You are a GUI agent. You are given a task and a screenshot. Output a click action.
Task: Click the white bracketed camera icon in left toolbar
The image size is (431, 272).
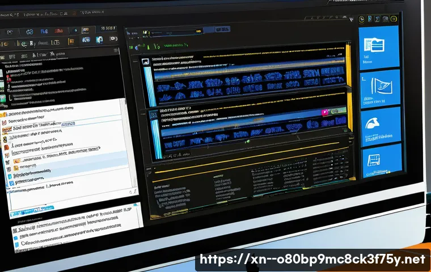113,39
